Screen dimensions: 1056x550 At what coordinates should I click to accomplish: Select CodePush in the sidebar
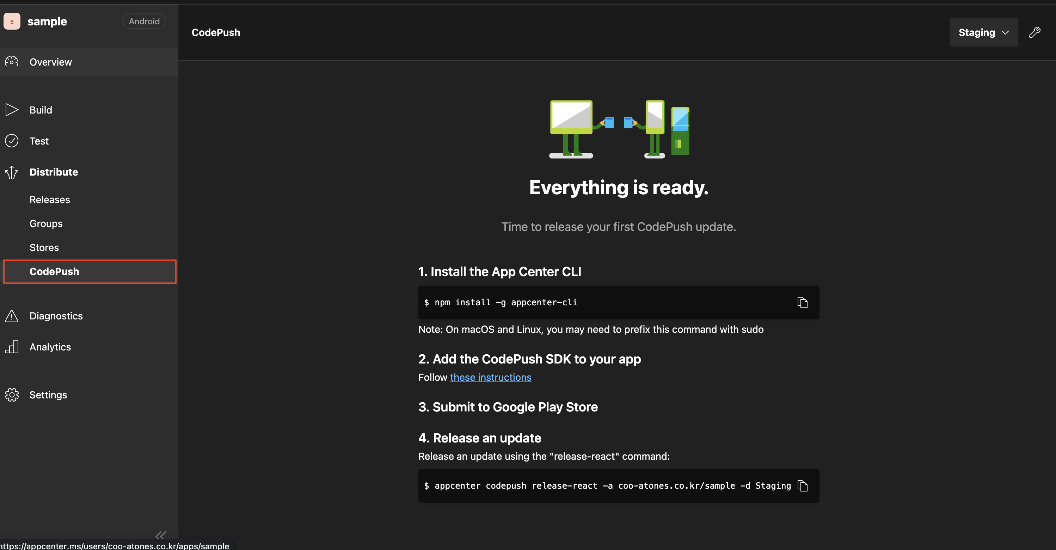point(54,271)
